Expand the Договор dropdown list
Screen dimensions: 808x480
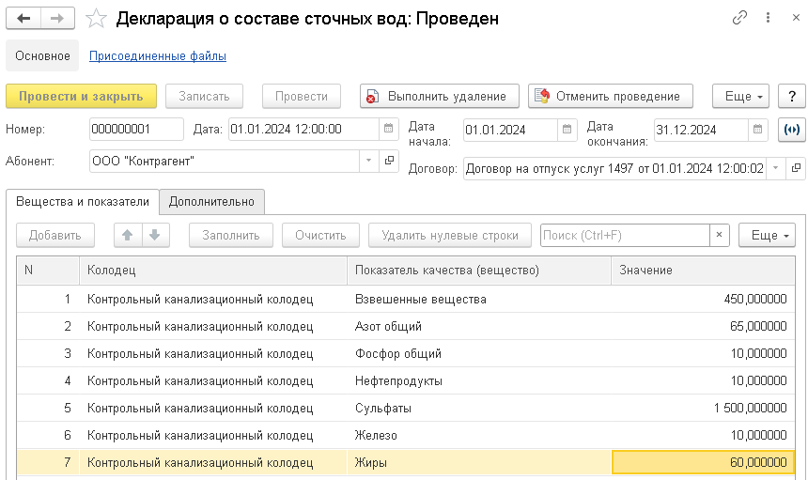click(775, 168)
